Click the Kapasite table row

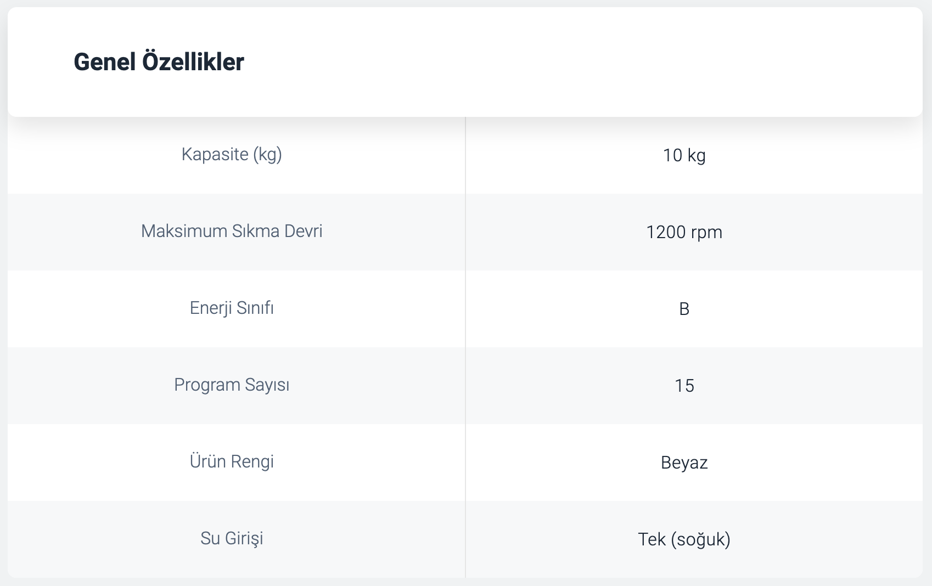click(465, 155)
